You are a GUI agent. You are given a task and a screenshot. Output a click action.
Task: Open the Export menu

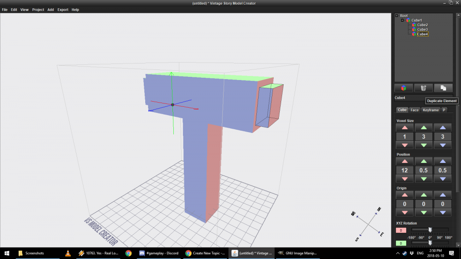(63, 10)
